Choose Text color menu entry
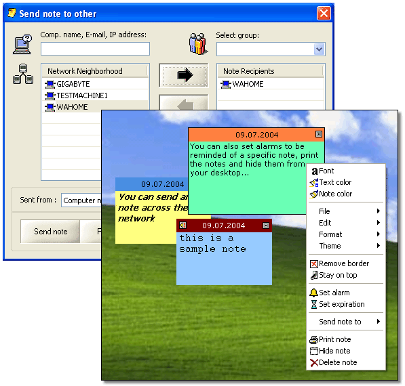Viewport: 405px width, 386px height. click(346, 183)
